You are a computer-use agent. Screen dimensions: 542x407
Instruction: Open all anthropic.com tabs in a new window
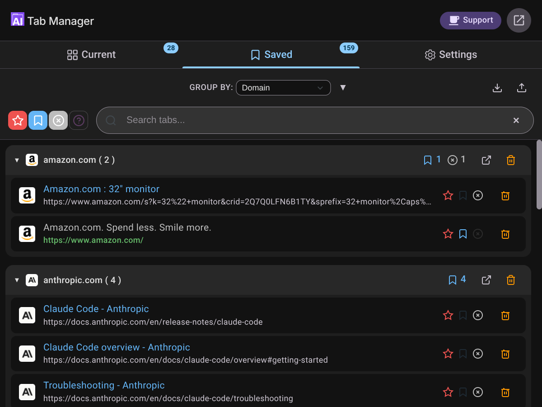coord(486,280)
